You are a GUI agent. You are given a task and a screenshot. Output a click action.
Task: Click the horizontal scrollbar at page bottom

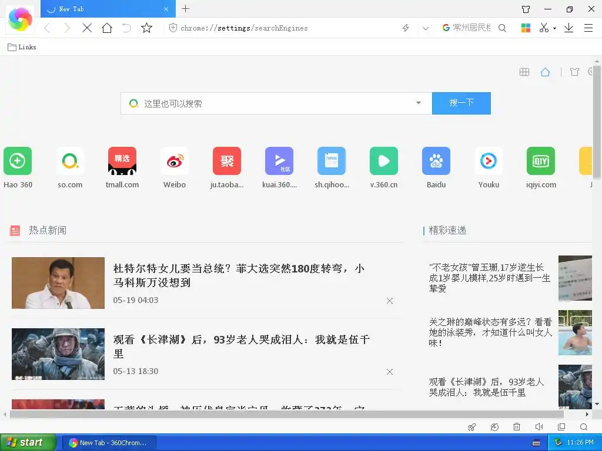click(286, 414)
